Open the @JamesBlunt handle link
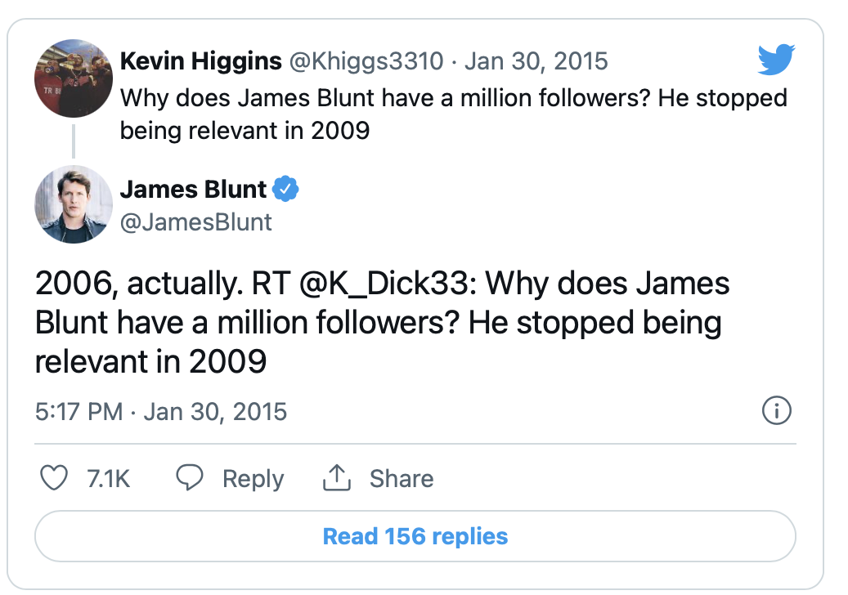The image size is (848, 595). (x=196, y=222)
